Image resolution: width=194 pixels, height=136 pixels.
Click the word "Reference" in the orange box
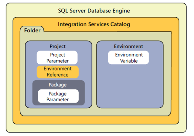tap(57, 75)
